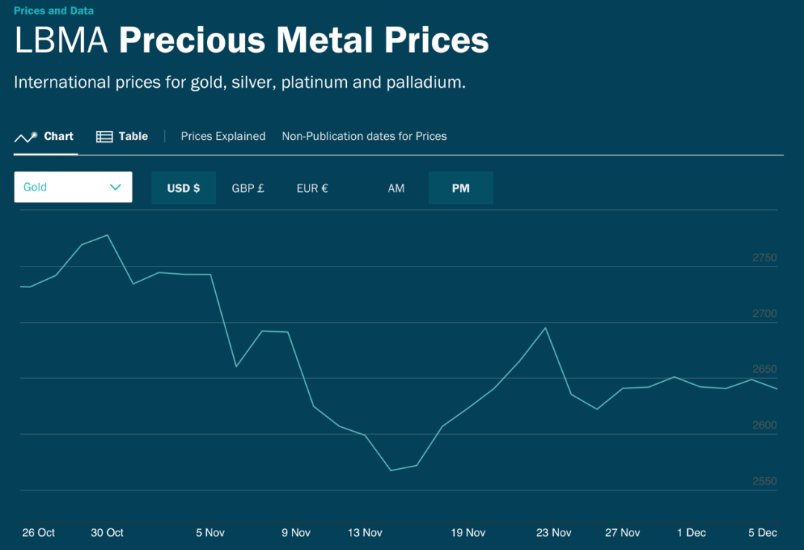Screen dimensions: 804x550
Task: Select EUR € currency
Action: click(312, 188)
